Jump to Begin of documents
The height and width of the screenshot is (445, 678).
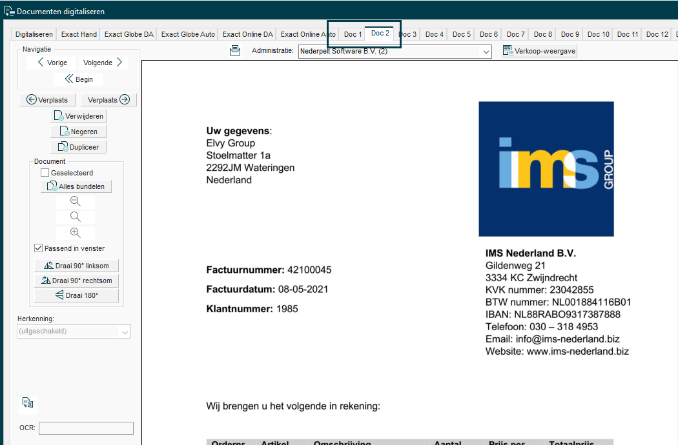79,79
